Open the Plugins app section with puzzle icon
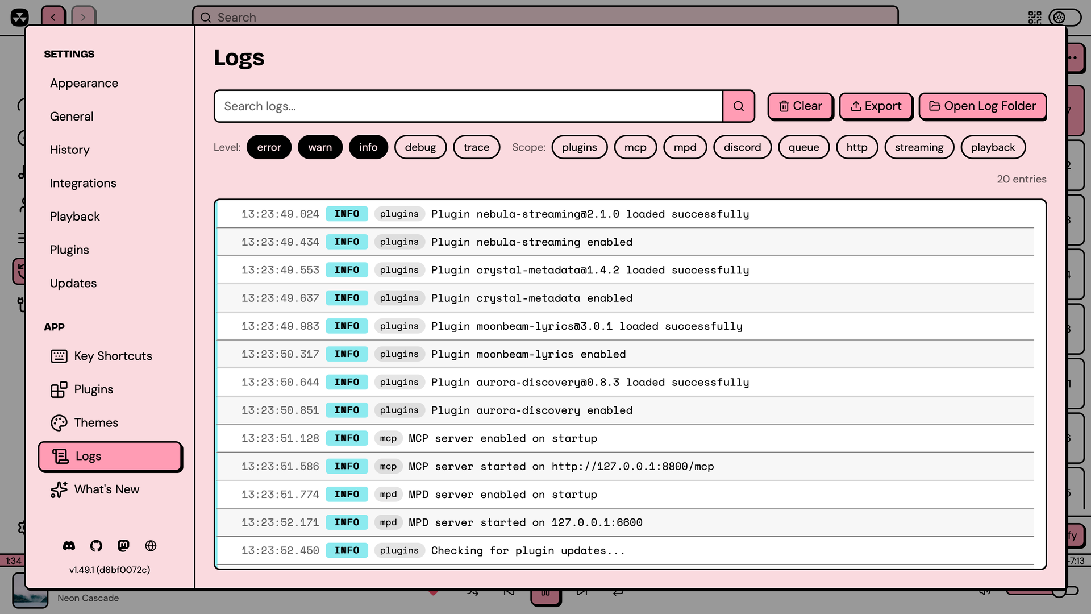Screen dimensions: 1091x614 point(110,389)
